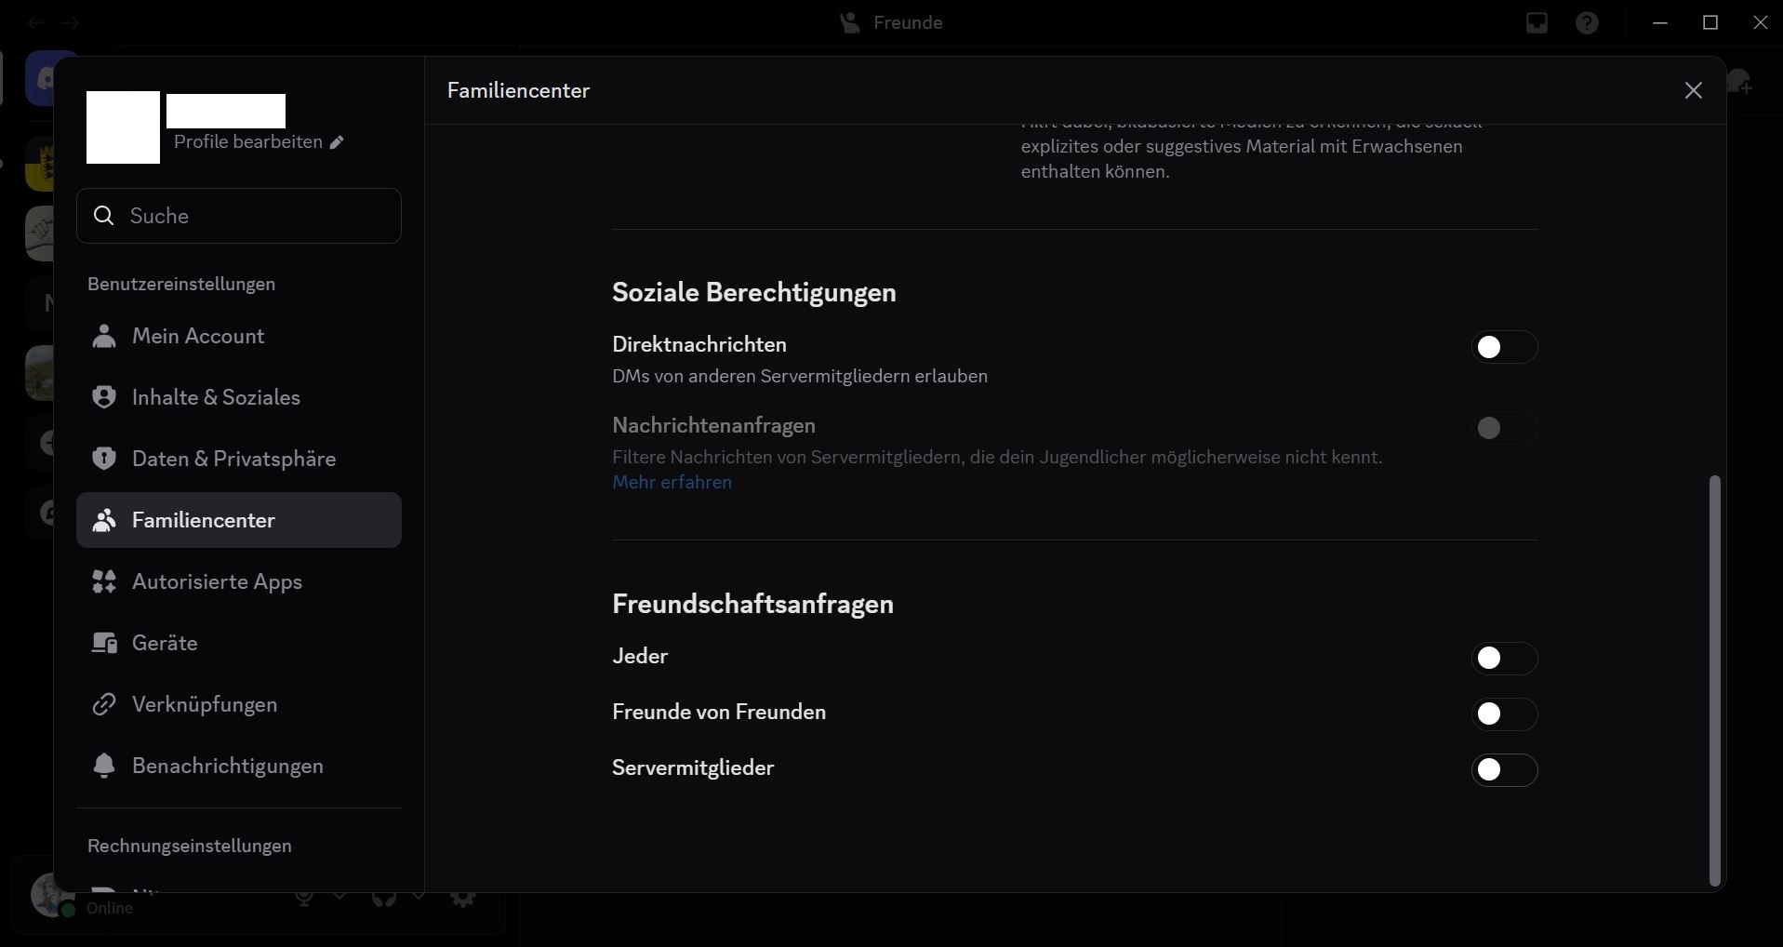Enable Freunde von Freunden toggle

(x=1503, y=714)
